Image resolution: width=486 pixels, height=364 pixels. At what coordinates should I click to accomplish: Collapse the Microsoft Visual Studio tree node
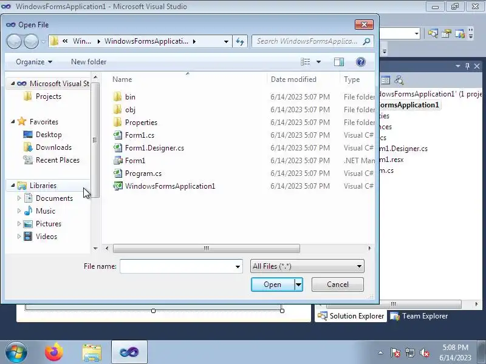point(13,83)
